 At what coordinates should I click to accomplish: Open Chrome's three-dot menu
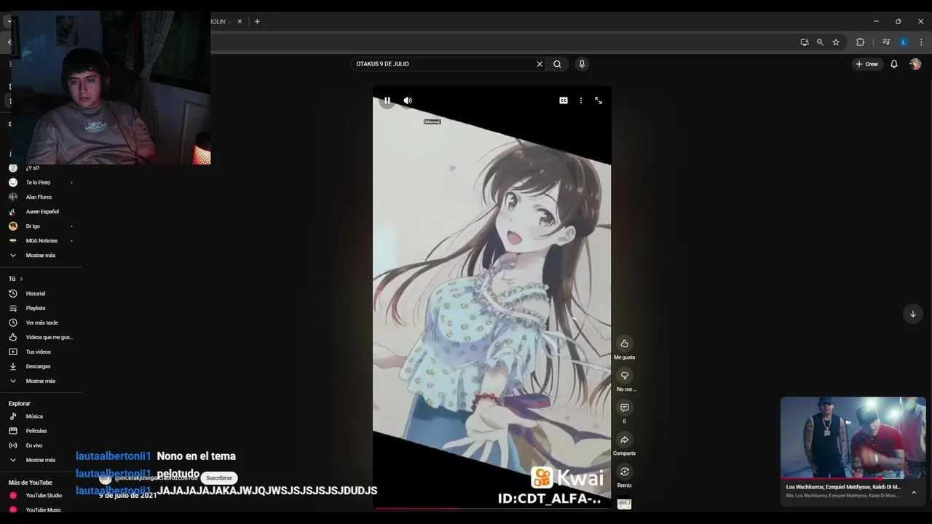(x=922, y=42)
